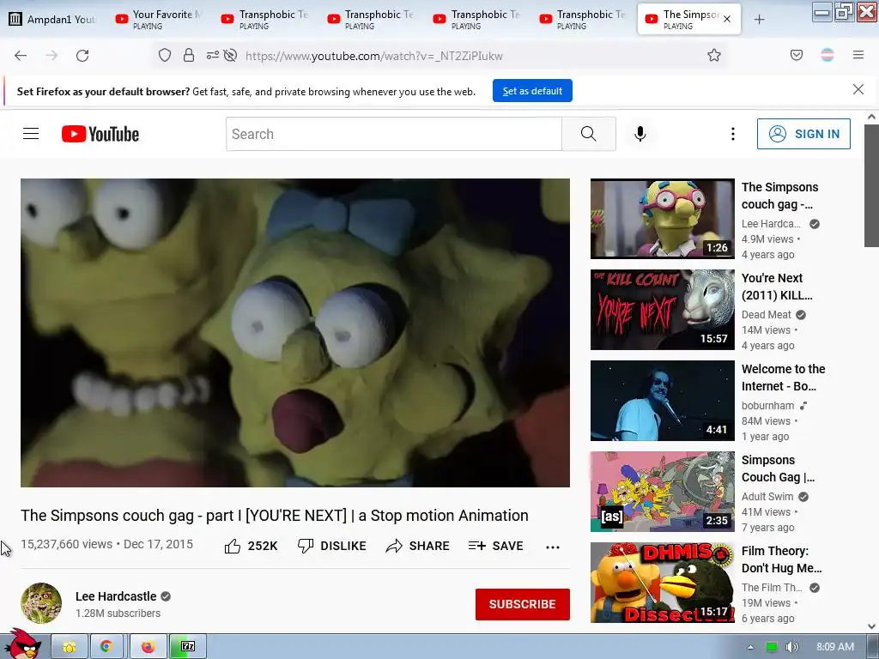Open the Welcome to the Internet title
The width and height of the screenshot is (879, 659).
pos(783,378)
